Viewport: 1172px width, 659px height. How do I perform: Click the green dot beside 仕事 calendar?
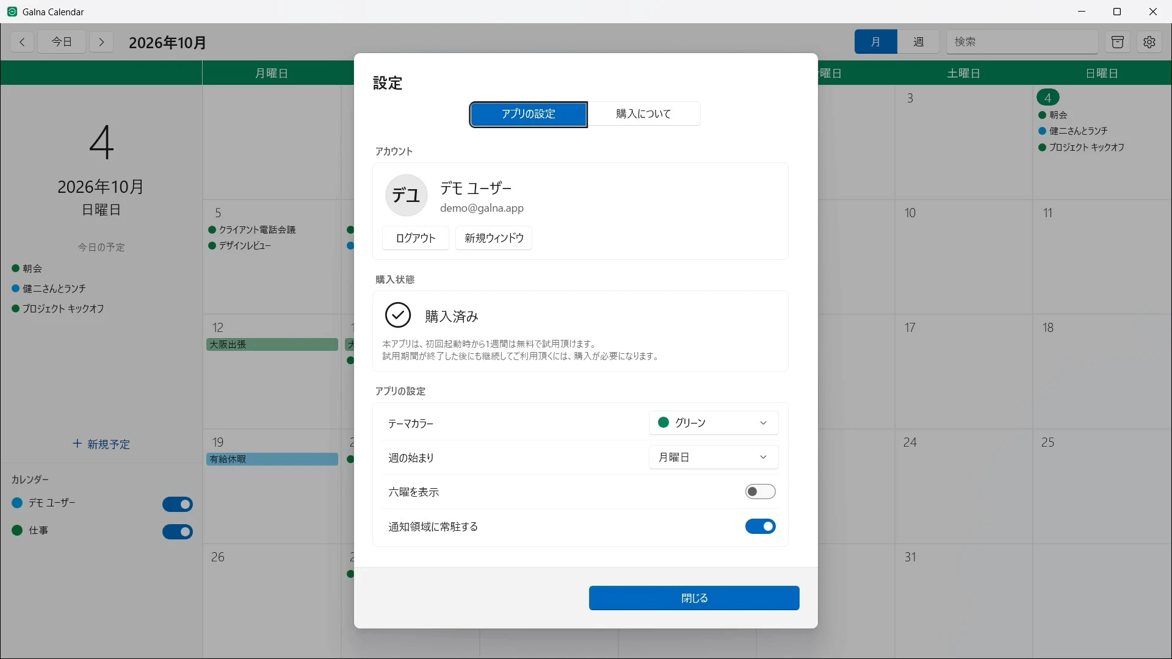17,530
